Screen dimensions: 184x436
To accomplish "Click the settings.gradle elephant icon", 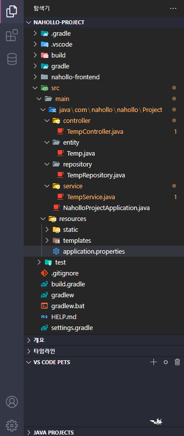I will [44, 328].
